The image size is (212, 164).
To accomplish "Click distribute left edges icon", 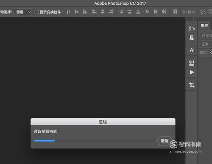I will click(x=147, y=12).
